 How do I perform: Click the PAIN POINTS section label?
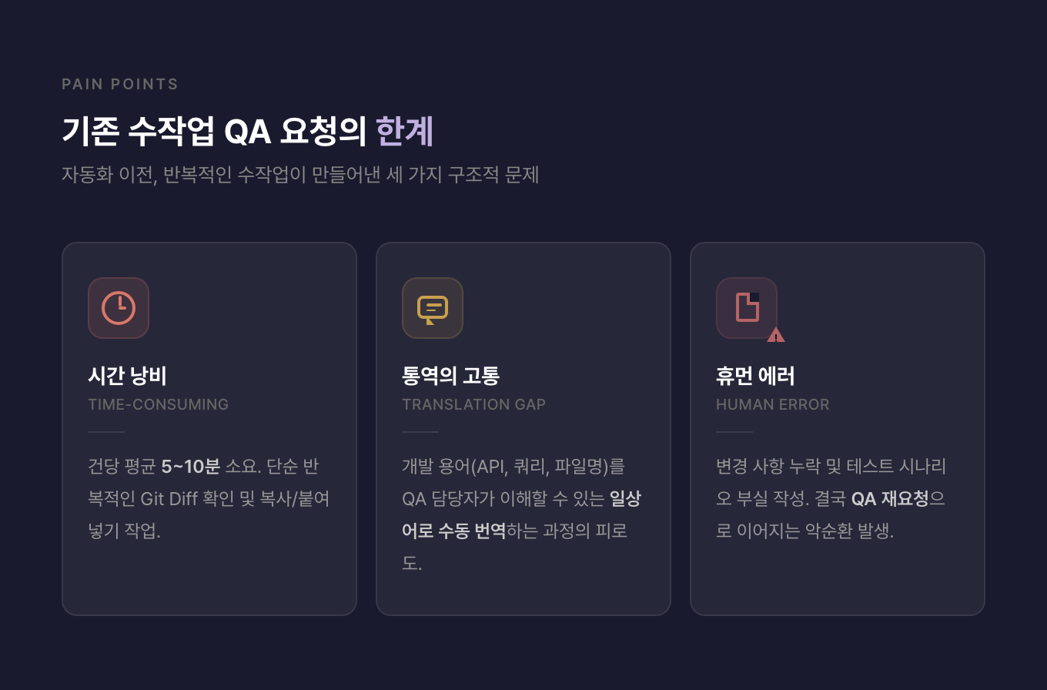(x=120, y=84)
